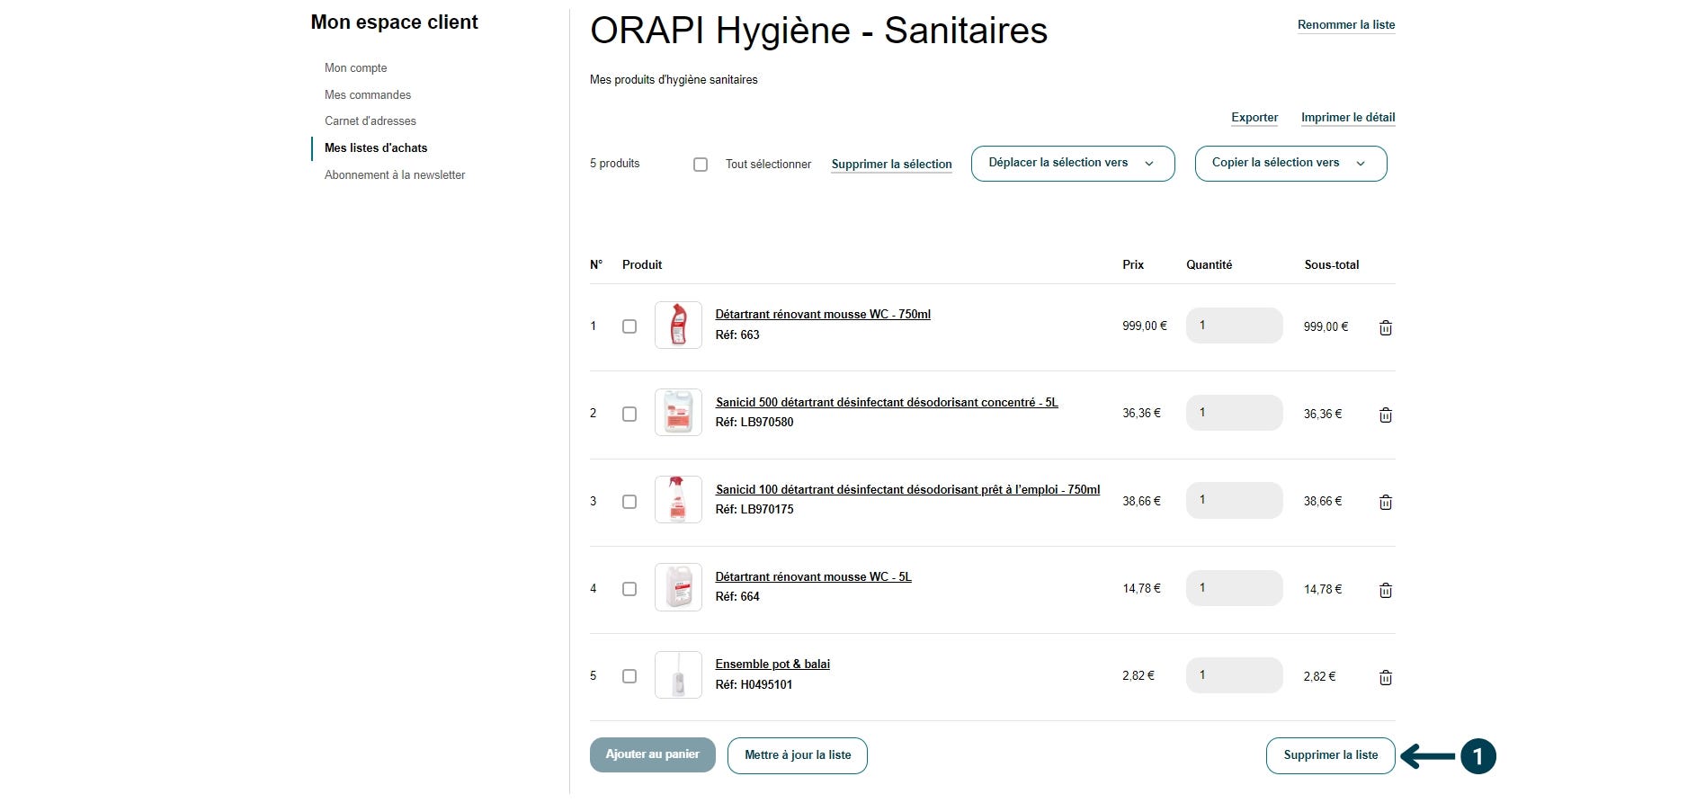Delete Détartrant rénovant mousse WC 750ml trash icon
This screenshot has height=803, width=1705.
1386,327
